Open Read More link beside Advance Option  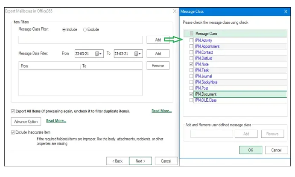click(56, 121)
